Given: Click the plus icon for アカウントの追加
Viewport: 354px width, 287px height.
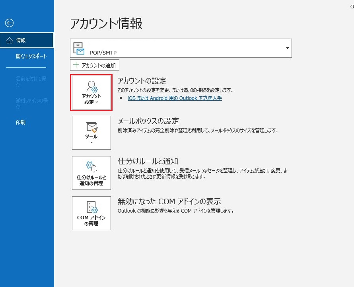Looking at the screenshot, I should (x=75, y=65).
